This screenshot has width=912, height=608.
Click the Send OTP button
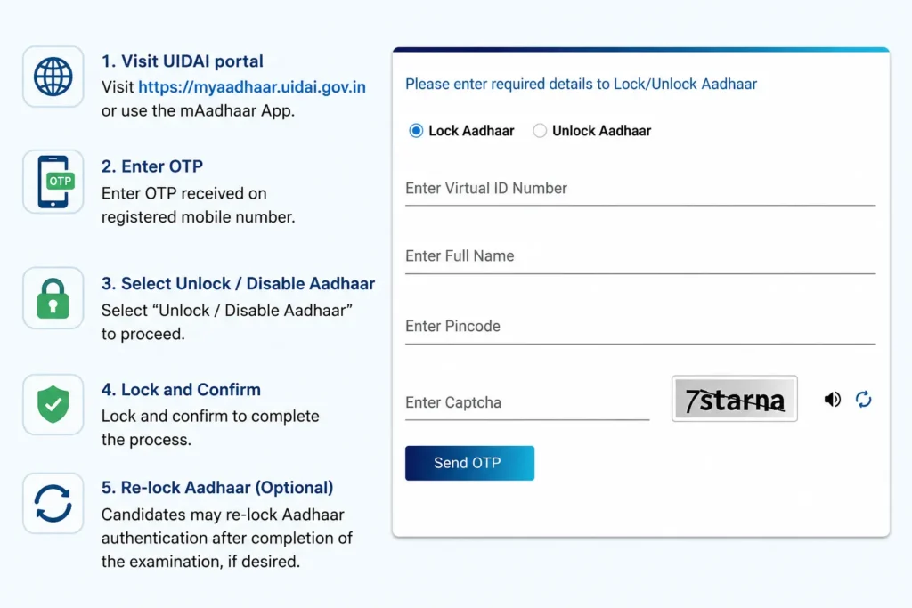(x=469, y=463)
